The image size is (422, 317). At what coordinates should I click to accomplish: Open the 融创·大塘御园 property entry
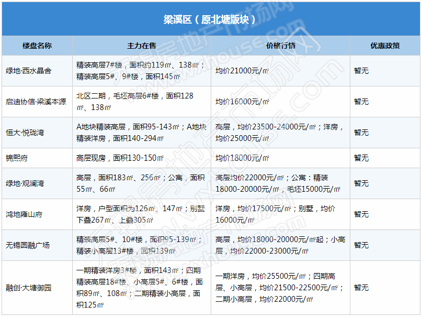pyautogui.click(x=28, y=288)
